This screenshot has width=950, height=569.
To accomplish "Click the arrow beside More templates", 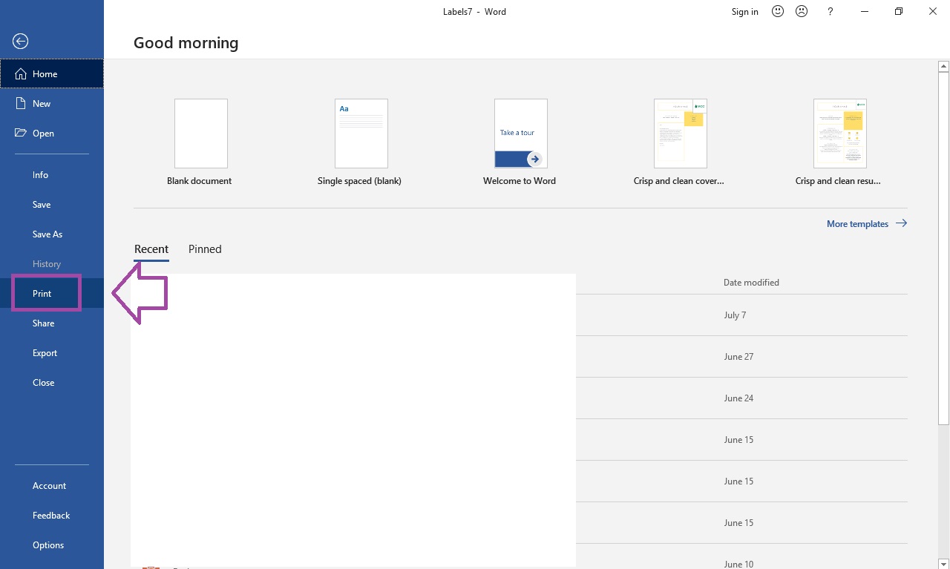I will (x=901, y=223).
